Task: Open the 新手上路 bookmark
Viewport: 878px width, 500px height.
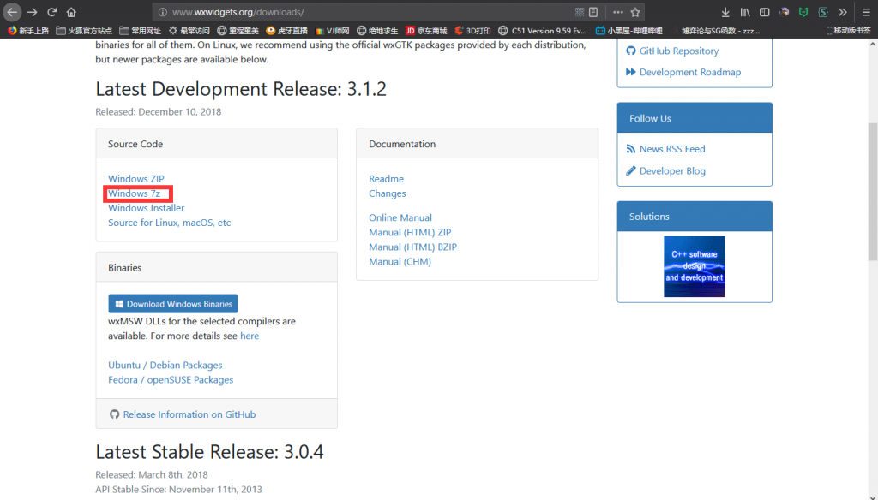Action: pyautogui.click(x=28, y=31)
